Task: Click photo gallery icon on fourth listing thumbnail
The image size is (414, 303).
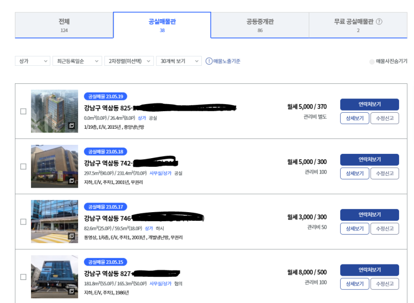Action: [71, 291]
